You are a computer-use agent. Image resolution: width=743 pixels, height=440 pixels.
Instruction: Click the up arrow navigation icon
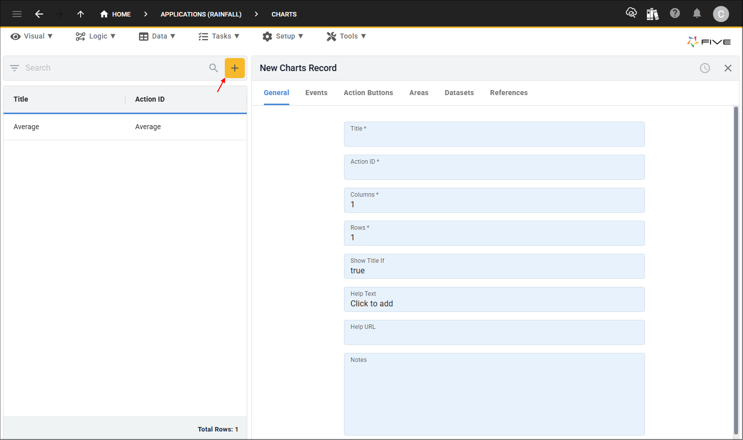[x=81, y=14]
